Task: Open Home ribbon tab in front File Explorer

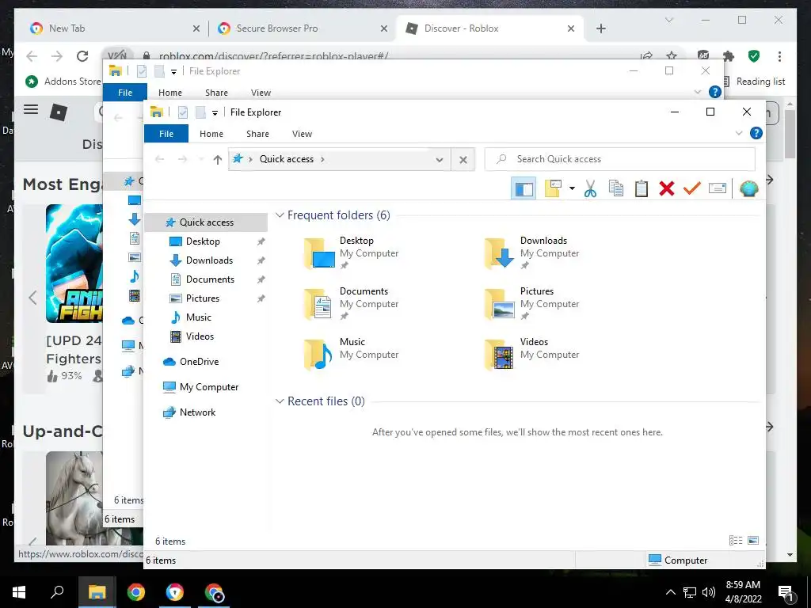Action: pyautogui.click(x=211, y=134)
